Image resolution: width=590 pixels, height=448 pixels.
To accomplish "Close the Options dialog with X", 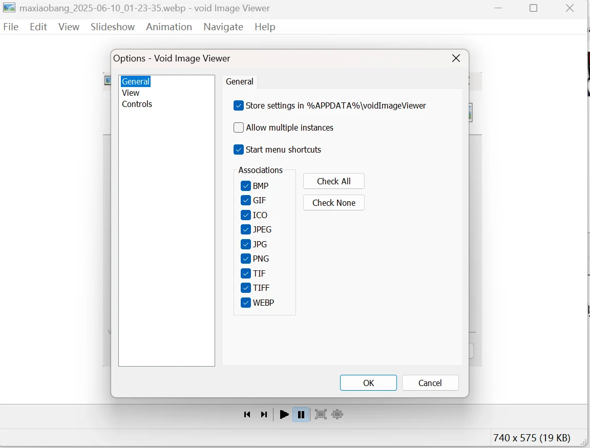I will (x=456, y=58).
